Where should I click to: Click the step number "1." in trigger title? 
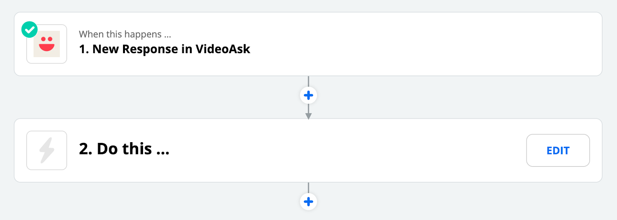(x=84, y=49)
